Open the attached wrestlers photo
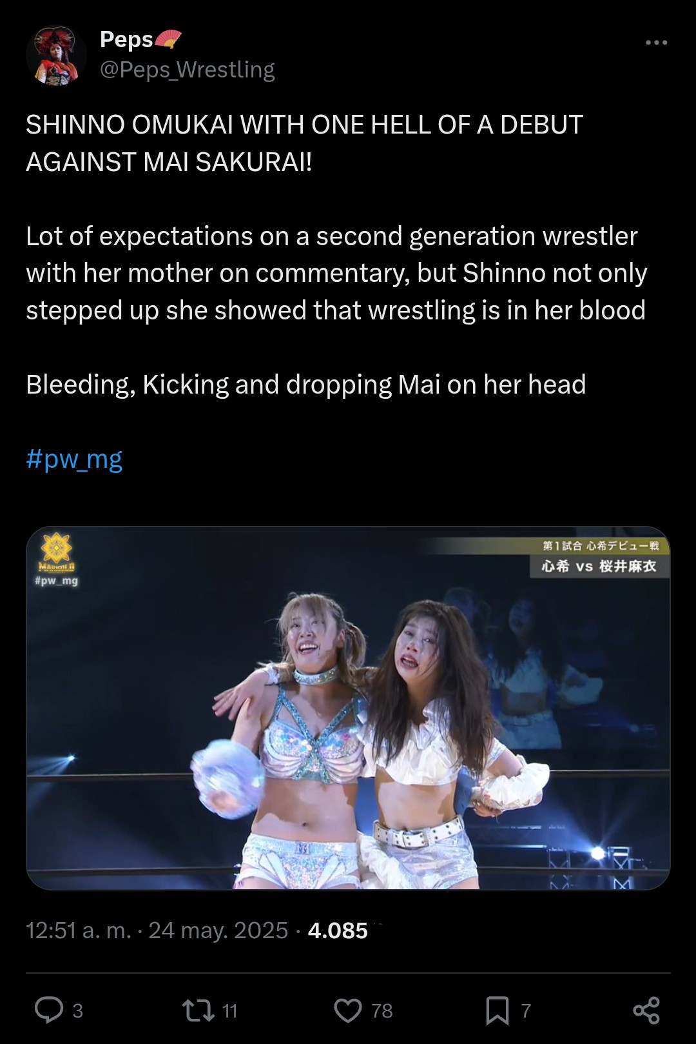 pos(348,708)
